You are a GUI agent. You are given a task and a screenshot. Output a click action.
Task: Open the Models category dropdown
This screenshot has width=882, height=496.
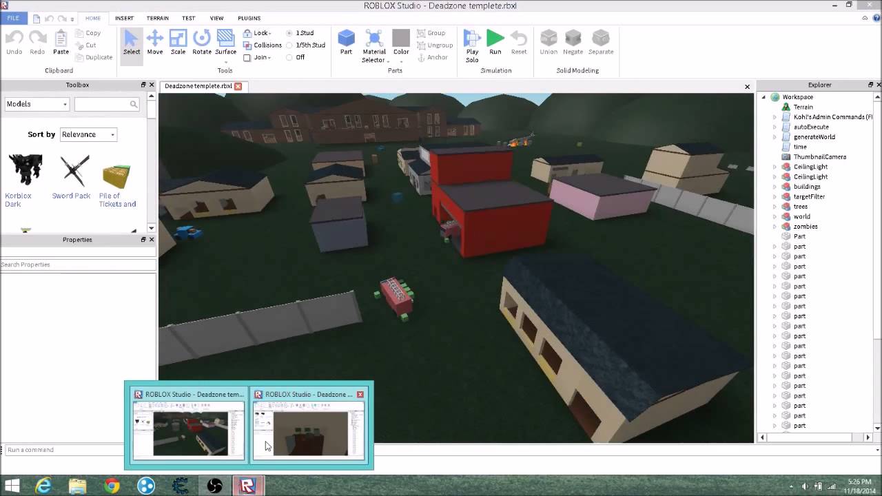click(37, 104)
